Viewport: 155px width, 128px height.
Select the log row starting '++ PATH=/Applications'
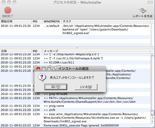coord(75,100)
